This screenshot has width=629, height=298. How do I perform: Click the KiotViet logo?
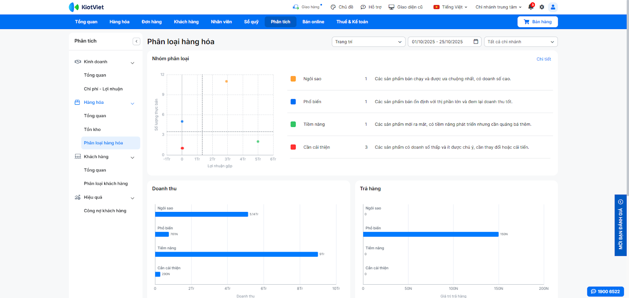coord(86,7)
